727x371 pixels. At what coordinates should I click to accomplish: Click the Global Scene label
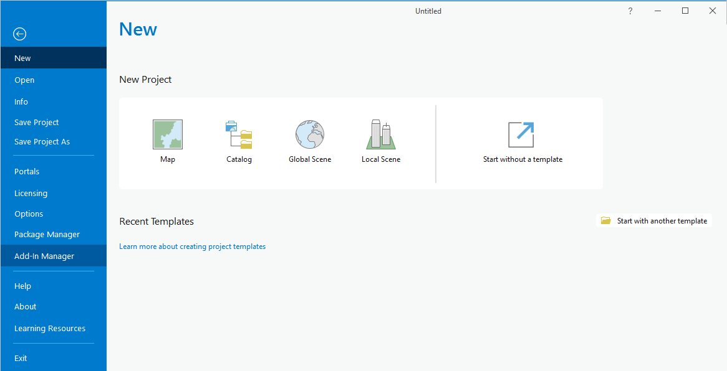310,159
